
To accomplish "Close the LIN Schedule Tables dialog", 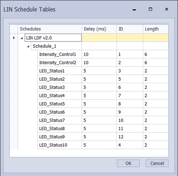I will pos(166,9).
